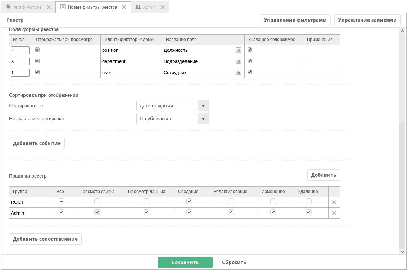The width and height of the screenshot is (408, 271).
Task: Edit order number field for user row
Action: (20, 73)
